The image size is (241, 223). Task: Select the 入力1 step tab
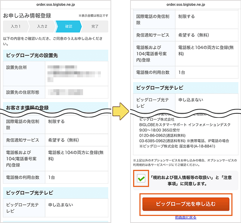(x=16, y=26)
